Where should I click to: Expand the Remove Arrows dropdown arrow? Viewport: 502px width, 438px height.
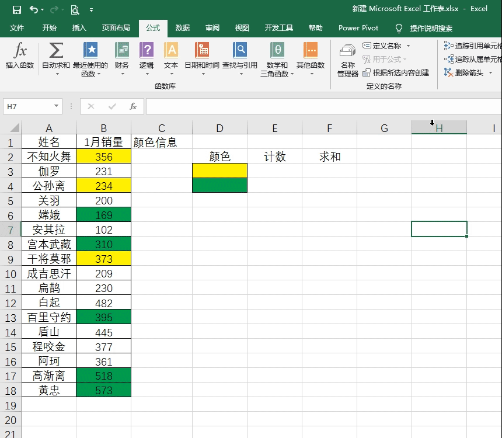490,73
